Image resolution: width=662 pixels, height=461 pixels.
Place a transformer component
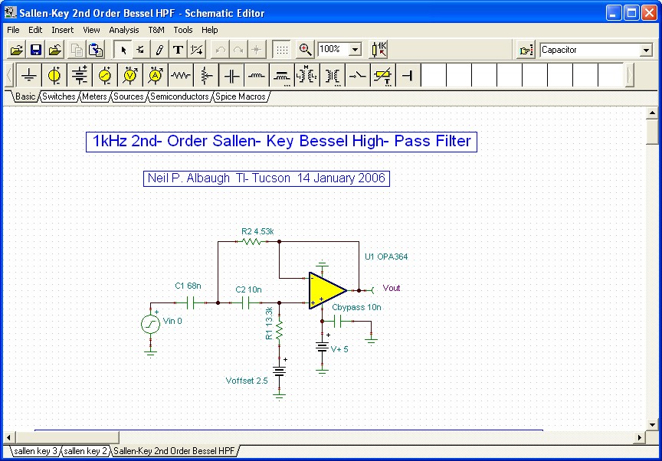tap(333, 76)
